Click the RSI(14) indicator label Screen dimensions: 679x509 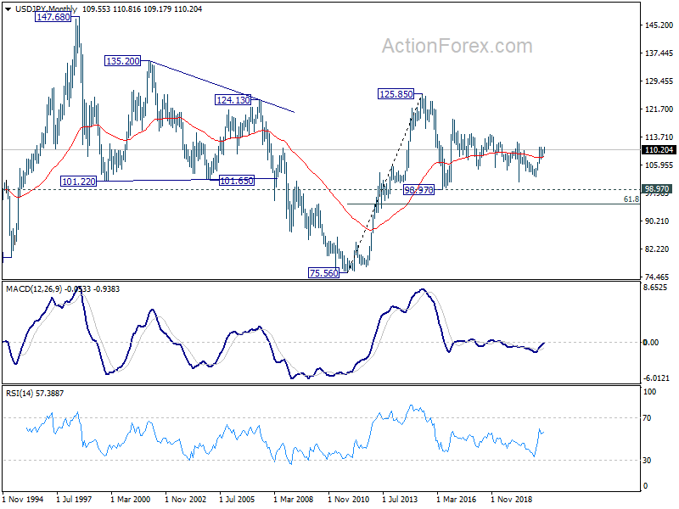coord(22,391)
